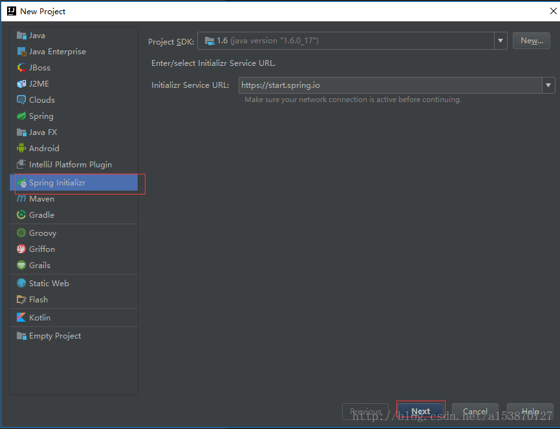Click the J2ME icon
The width and height of the screenshot is (560, 429).
point(21,83)
